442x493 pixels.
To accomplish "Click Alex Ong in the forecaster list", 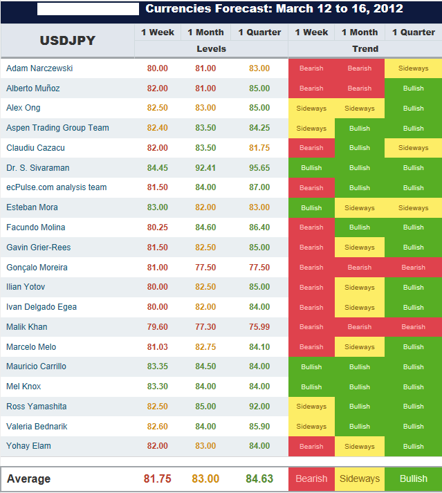I will [x=24, y=108].
